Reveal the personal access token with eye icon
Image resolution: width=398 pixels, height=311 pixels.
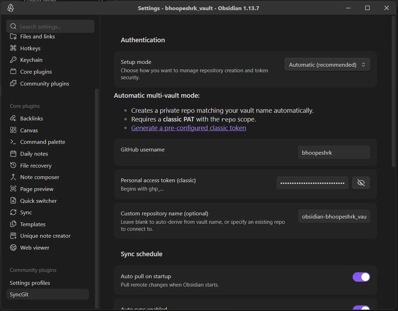(361, 183)
